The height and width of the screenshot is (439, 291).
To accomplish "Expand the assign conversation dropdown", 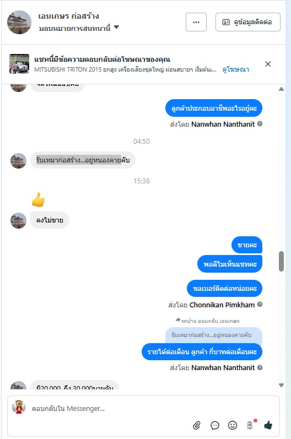I will coord(117,28).
